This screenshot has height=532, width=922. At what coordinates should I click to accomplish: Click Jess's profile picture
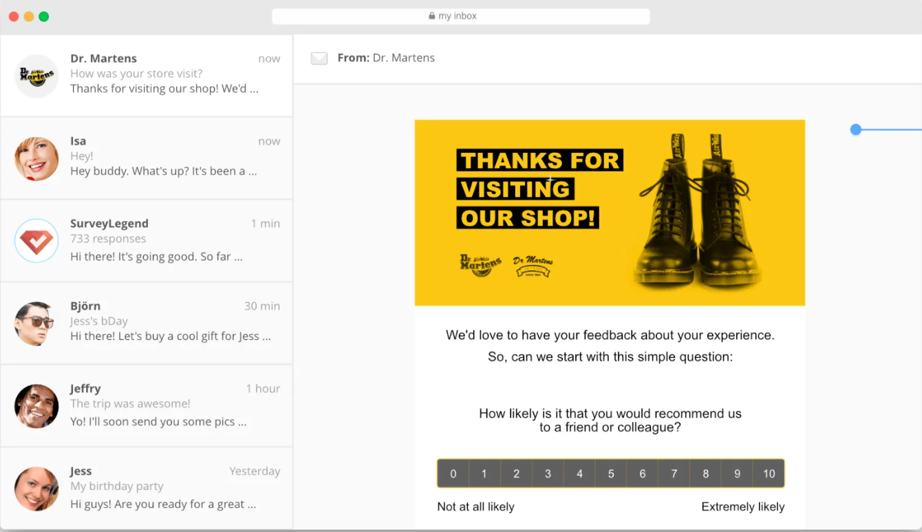click(36, 489)
